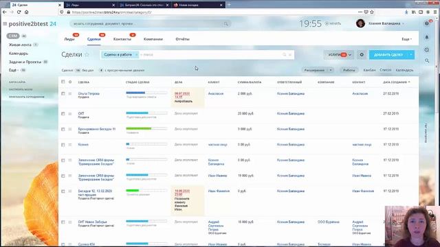Click stage progress bar of Ольга Петрова deal

pyautogui.click(x=146, y=93)
